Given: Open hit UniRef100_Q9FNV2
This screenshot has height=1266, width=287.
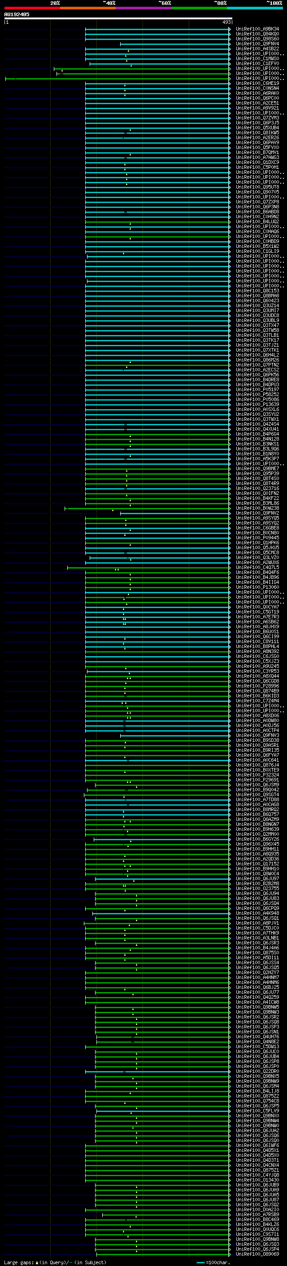Looking at the screenshot, I should [257, 513].
